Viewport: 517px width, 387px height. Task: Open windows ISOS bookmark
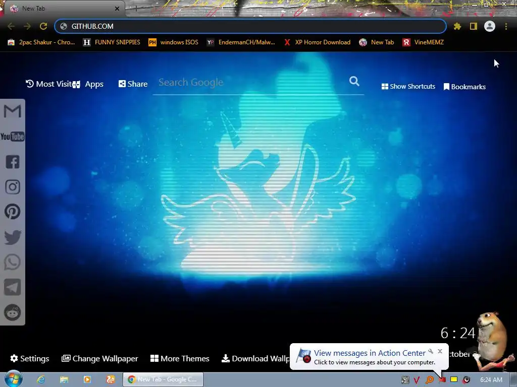pyautogui.click(x=174, y=42)
